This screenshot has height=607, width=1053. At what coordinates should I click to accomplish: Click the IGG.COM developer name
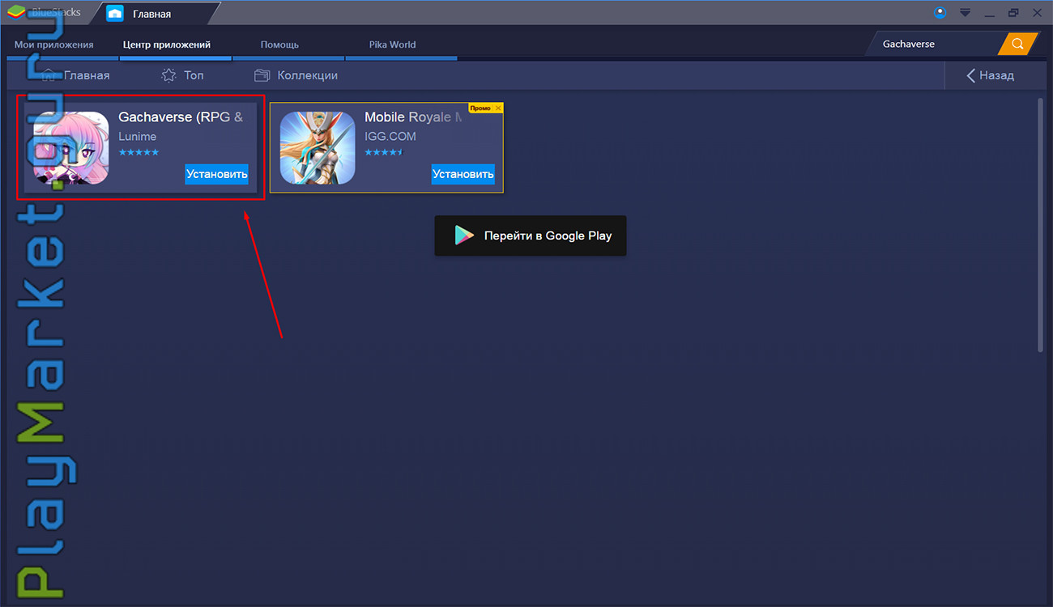tap(390, 136)
